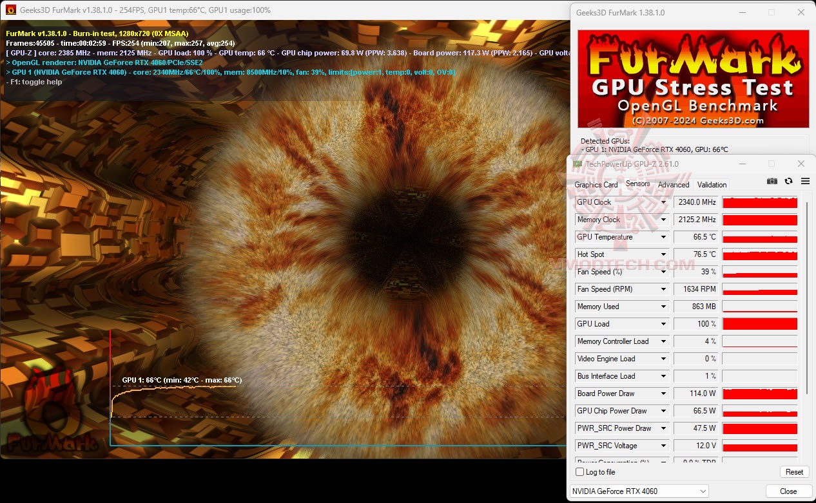Image resolution: width=816 pixels, height=503 pixels.
Task: Open the NVIDIA GeForce RTX 4060 GPU selector
Action: (639, 491)
